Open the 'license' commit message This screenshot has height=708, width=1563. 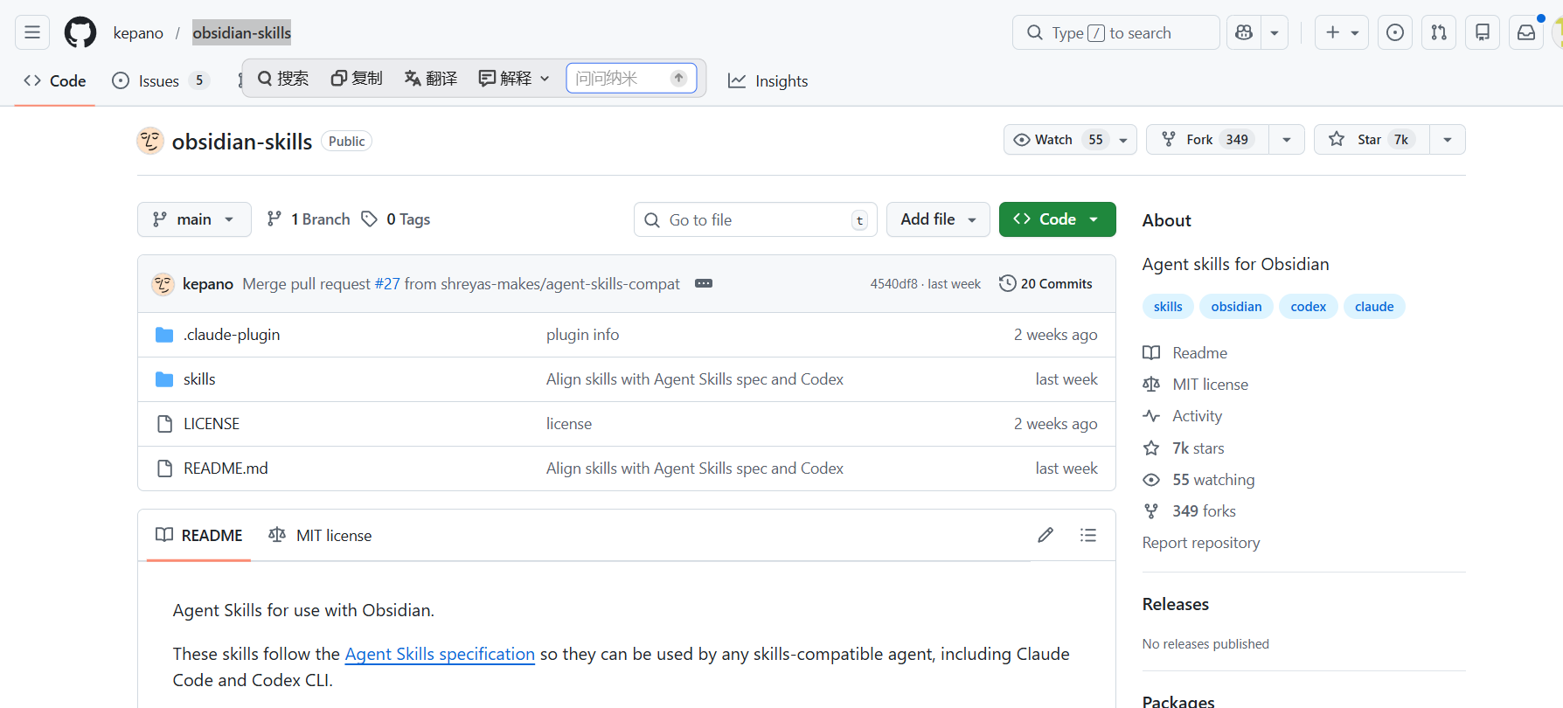point(569,424)
